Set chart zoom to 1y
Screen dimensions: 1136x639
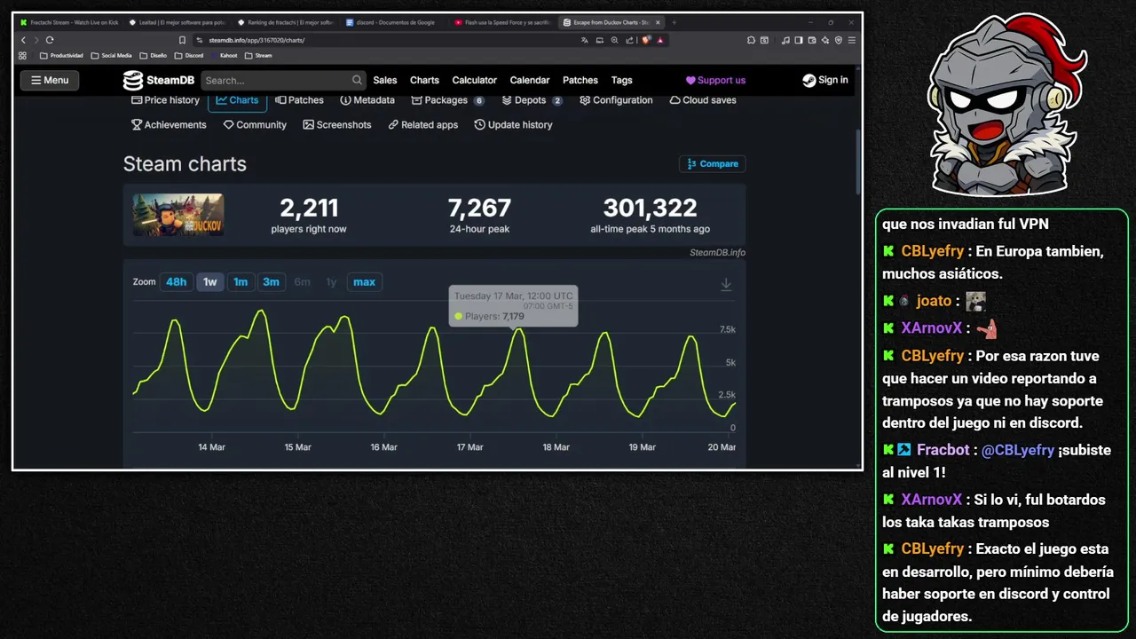pyautogui.click(x=331, y=282)
